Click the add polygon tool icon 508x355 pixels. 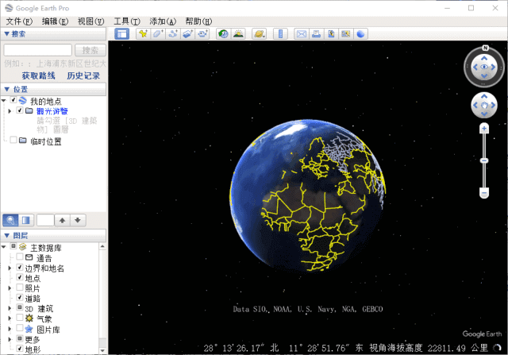[x=157, y=34]
